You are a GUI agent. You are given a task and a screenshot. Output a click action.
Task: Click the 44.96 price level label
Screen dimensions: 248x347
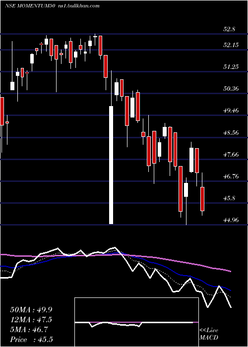click(x=231, y=220)
